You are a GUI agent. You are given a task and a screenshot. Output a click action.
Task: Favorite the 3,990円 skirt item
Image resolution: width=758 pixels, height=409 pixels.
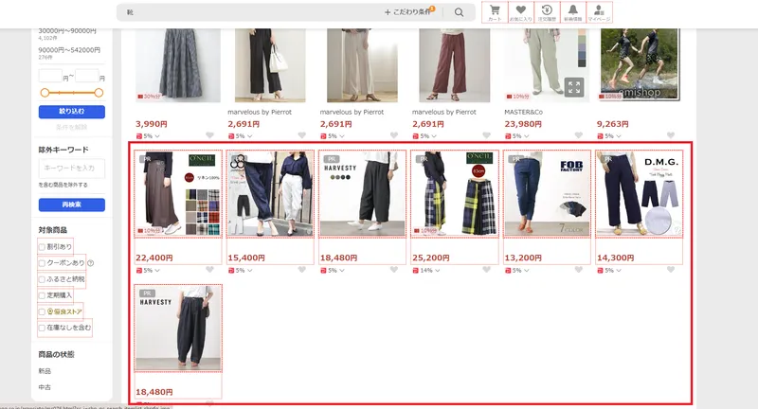click(209, 135)
